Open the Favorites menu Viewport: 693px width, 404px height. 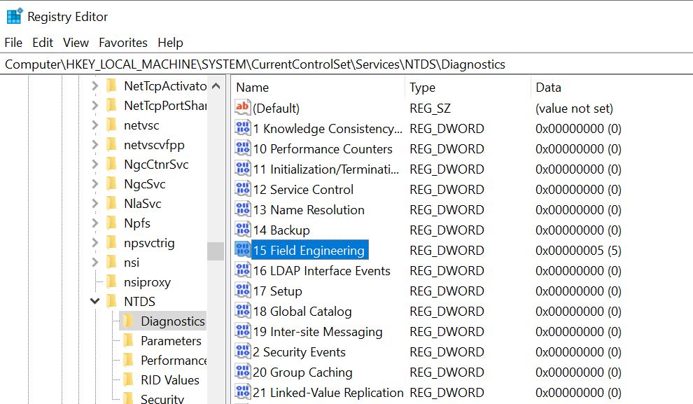coord(123,43)
